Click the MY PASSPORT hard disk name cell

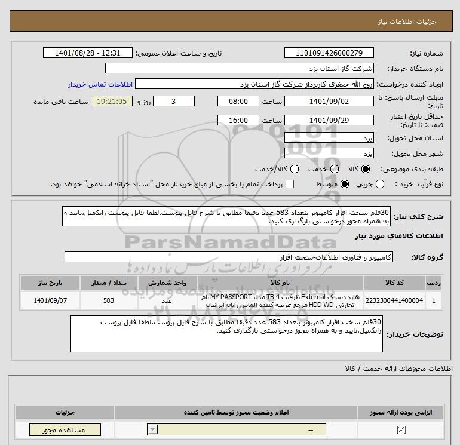point(280,300)
